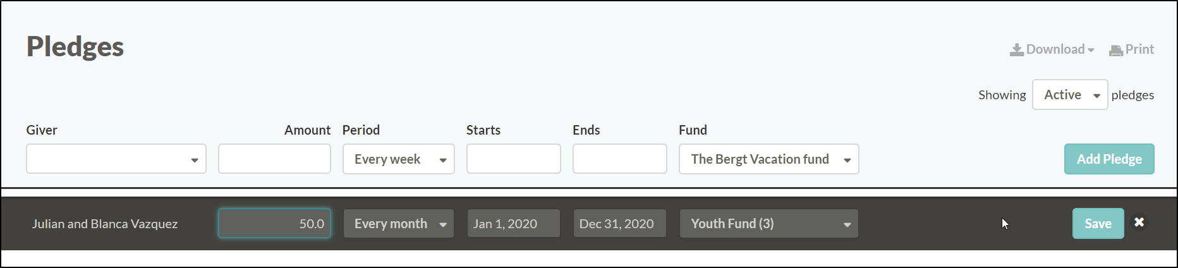Save the edited Vazquez pledge

pos(1098,224)
